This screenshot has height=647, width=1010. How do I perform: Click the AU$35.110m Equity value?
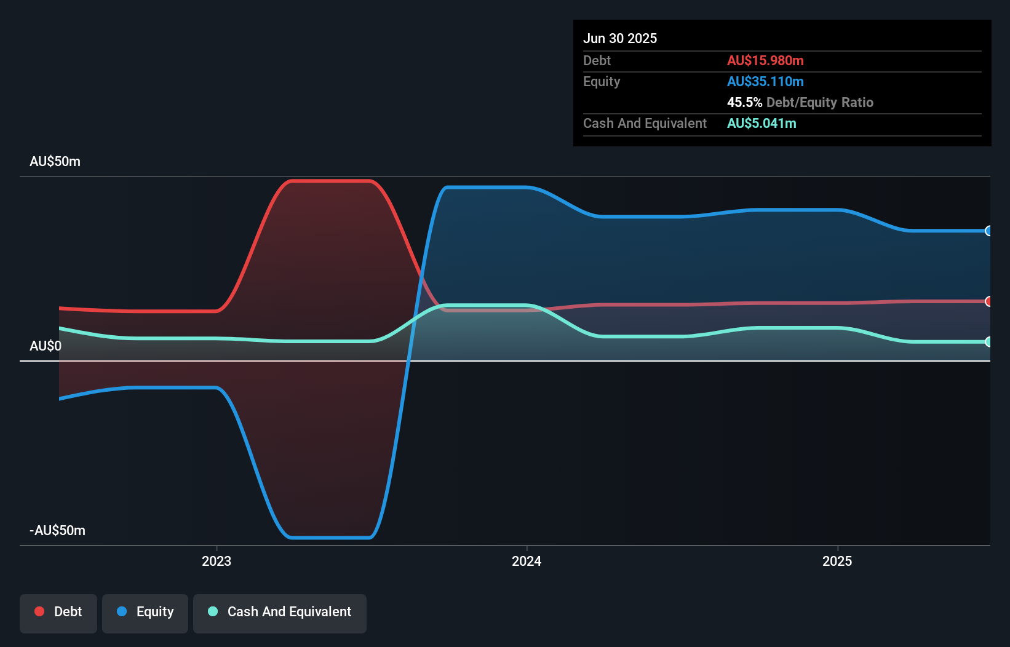coord(765,81)
